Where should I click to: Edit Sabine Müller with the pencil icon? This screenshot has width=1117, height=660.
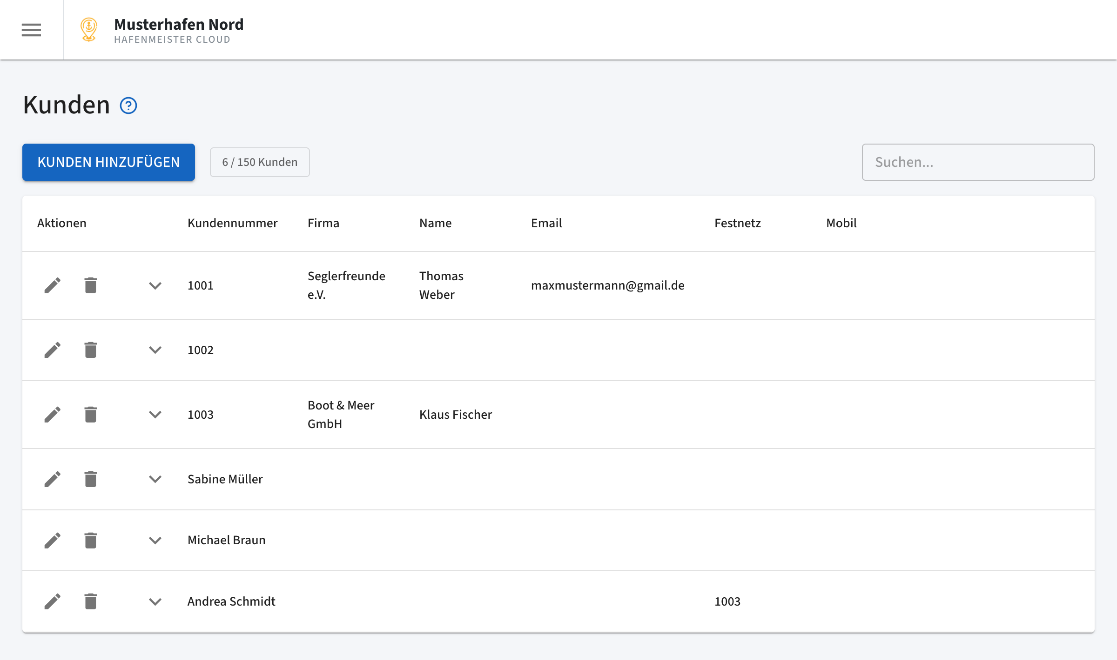pyautogui.click(x=52, y=479)
